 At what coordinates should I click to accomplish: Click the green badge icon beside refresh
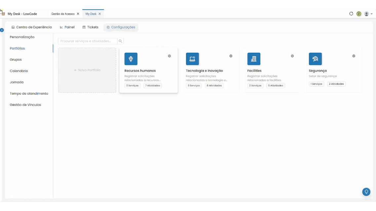coord(359,14)
